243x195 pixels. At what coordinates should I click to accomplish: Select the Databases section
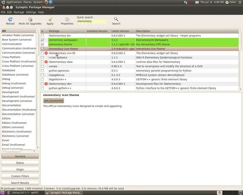[19, 70]
